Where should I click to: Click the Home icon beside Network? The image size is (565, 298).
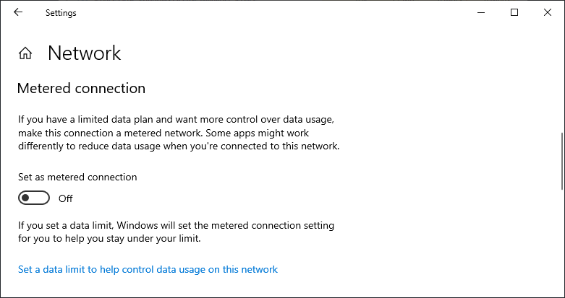25,53
